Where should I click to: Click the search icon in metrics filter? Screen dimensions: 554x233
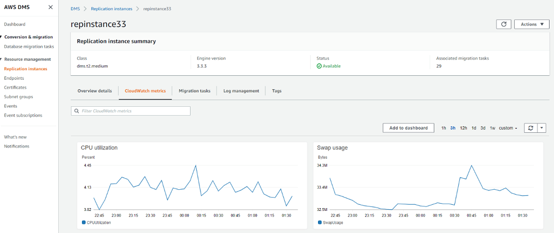[76, 111]
